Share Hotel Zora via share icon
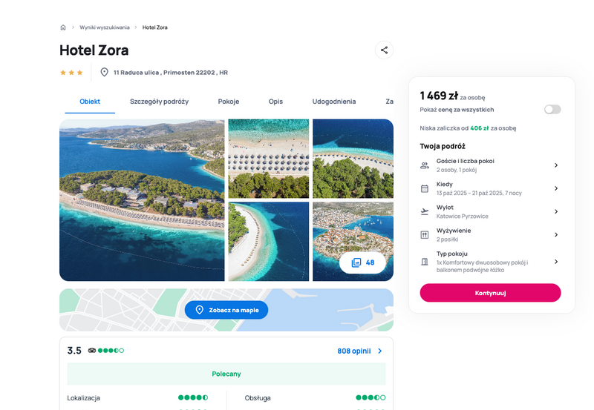 click(x=384, y=50)
